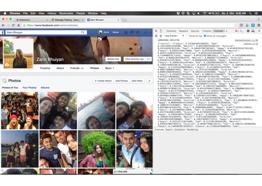Click the shield extension icon

tap(241, 25)
